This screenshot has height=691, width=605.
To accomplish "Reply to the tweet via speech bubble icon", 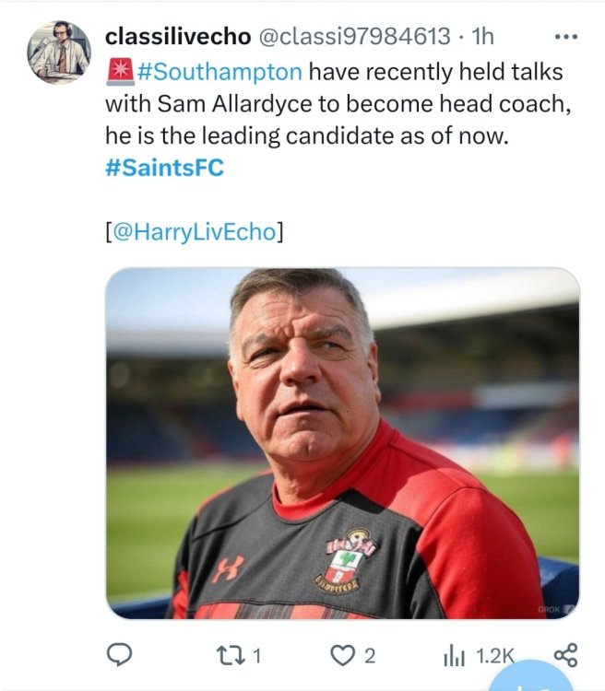I will (119, 654).
